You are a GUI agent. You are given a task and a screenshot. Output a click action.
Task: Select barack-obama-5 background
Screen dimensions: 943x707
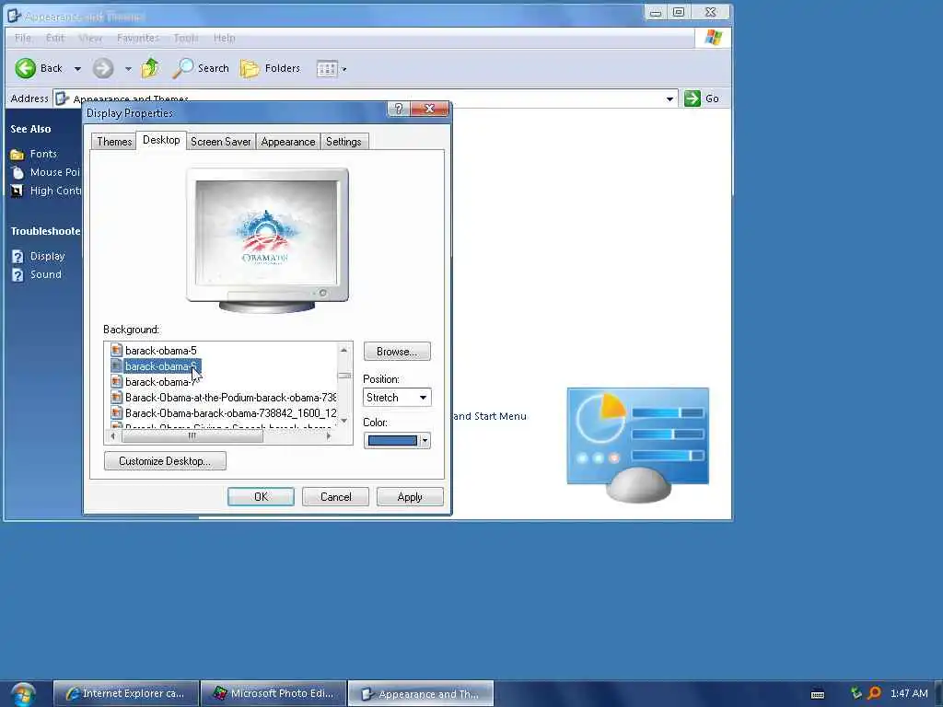click(160, 351)
